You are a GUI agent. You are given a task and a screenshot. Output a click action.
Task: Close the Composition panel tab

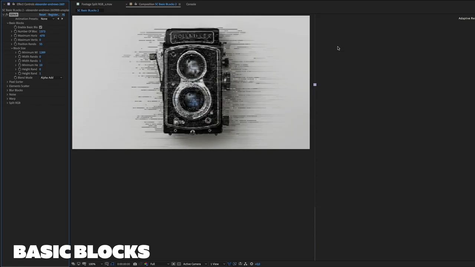pos(126,4)
